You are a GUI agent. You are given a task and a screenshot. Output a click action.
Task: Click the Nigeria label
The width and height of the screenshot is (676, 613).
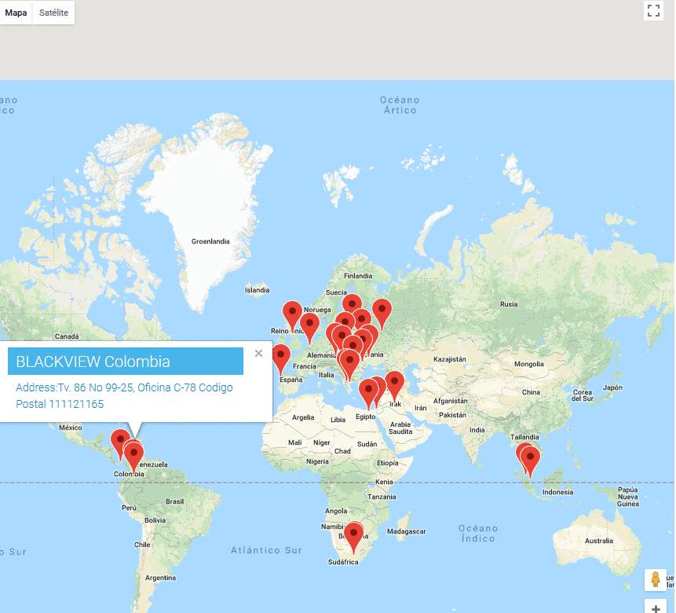[317, 461]
